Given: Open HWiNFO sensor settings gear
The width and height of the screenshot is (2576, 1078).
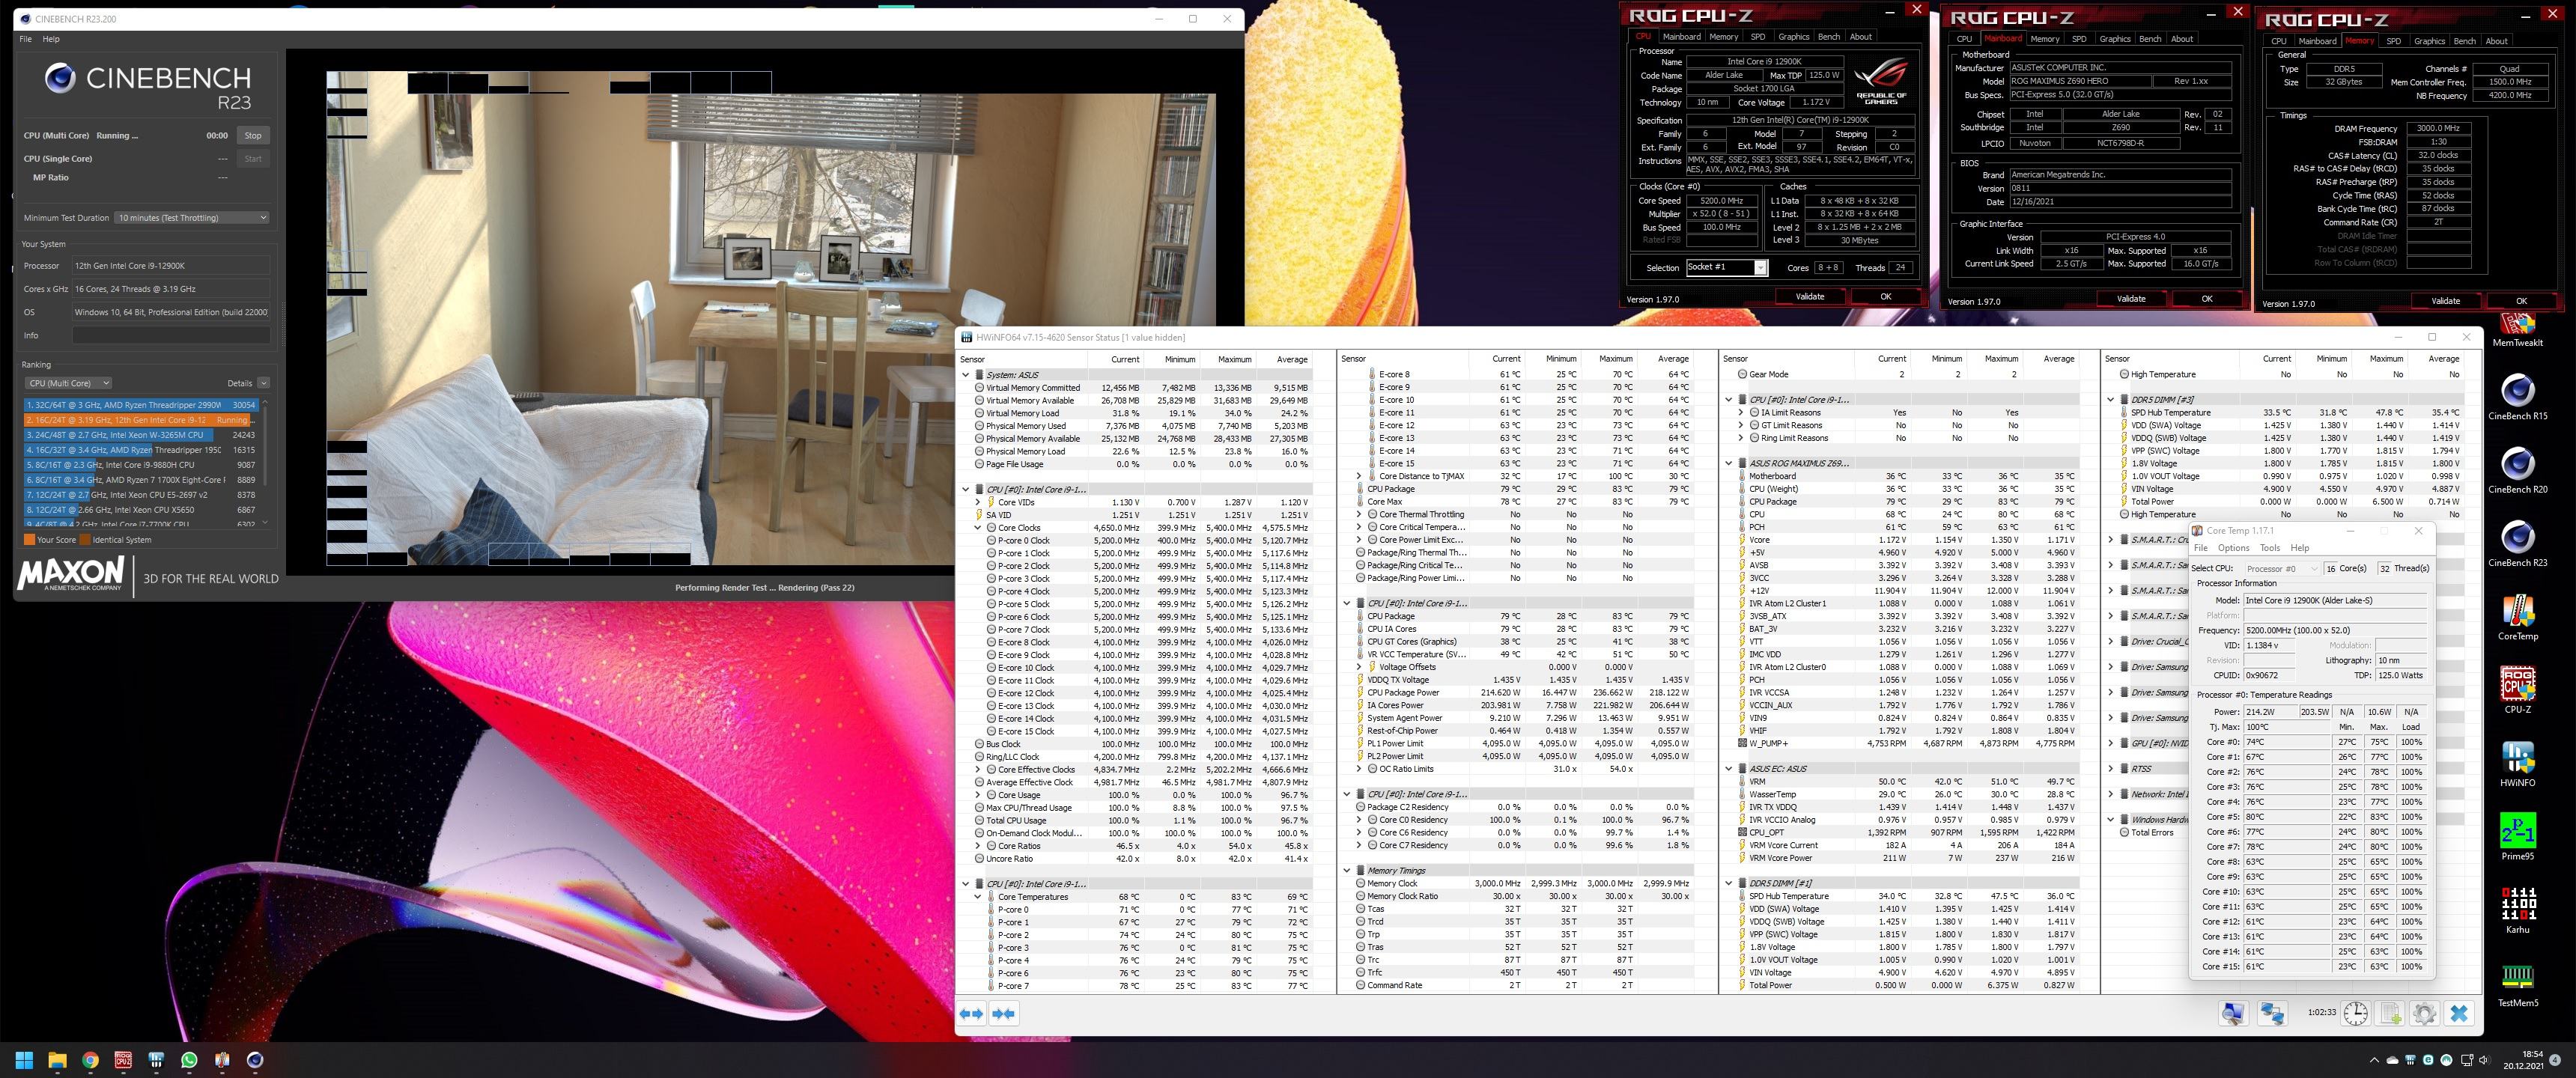Looking at the screenshot, I should pyautogui.click(x=2424, y=1013).
